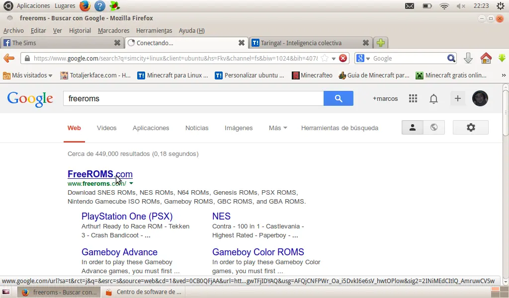Open the Ubuntu logo menu icon
The image size is (509, 298).
[8, 5]
